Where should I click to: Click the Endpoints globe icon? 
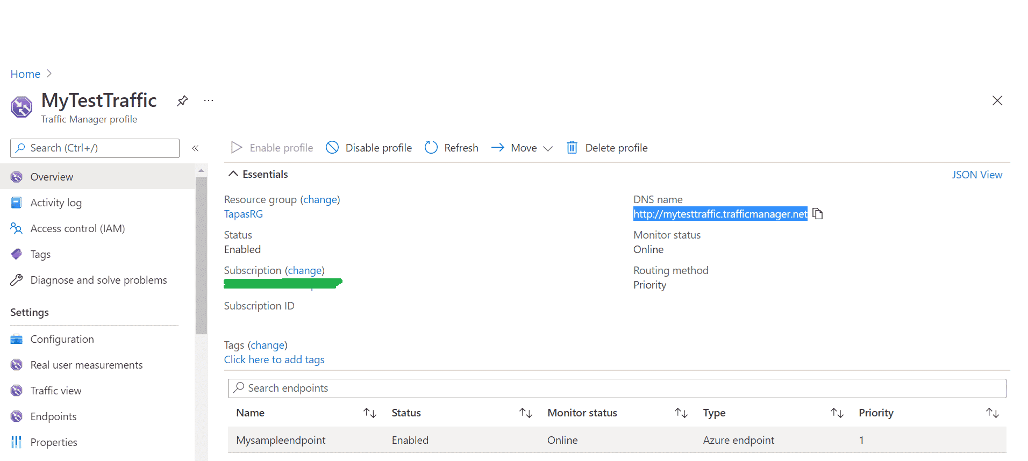[17, 416]
